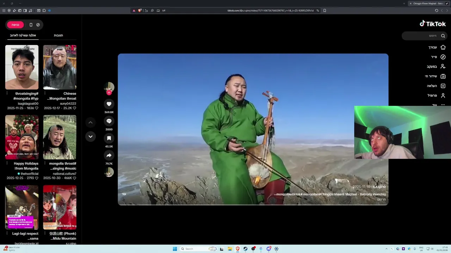
Task: Open the mongolia throat singing #music thumbnail
Action: click(x=60, y=137)
